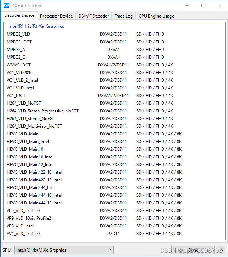Close the window via title bar X
Viewport: 228px width, 257px height.
tap(220, 5)
